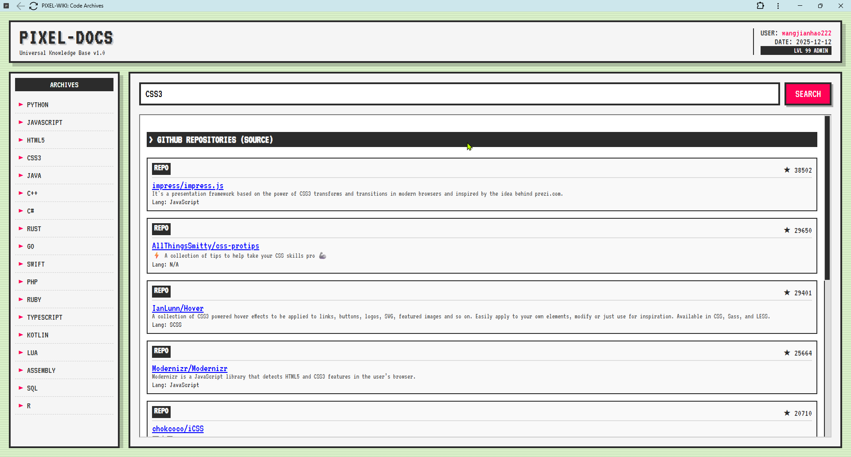The width and height of the screenshot is (851, 457).
Task: Click the LVL 99 ADMIN progress bar
Action: 796,50
